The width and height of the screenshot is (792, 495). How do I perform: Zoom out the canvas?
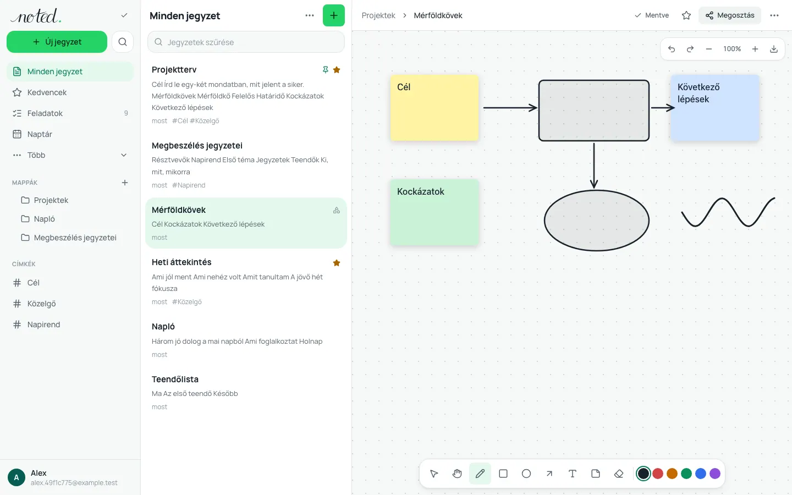tap(709, 49)
